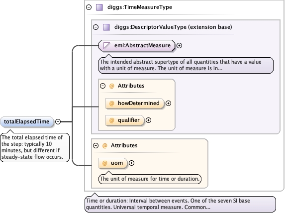Click the @ icon of Attributes above uom
This screenshot has width=285, height=214.
(x=104, y=145)
